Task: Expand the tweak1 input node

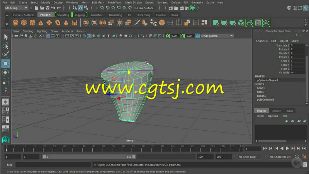Action: click(x=261, y=96)
